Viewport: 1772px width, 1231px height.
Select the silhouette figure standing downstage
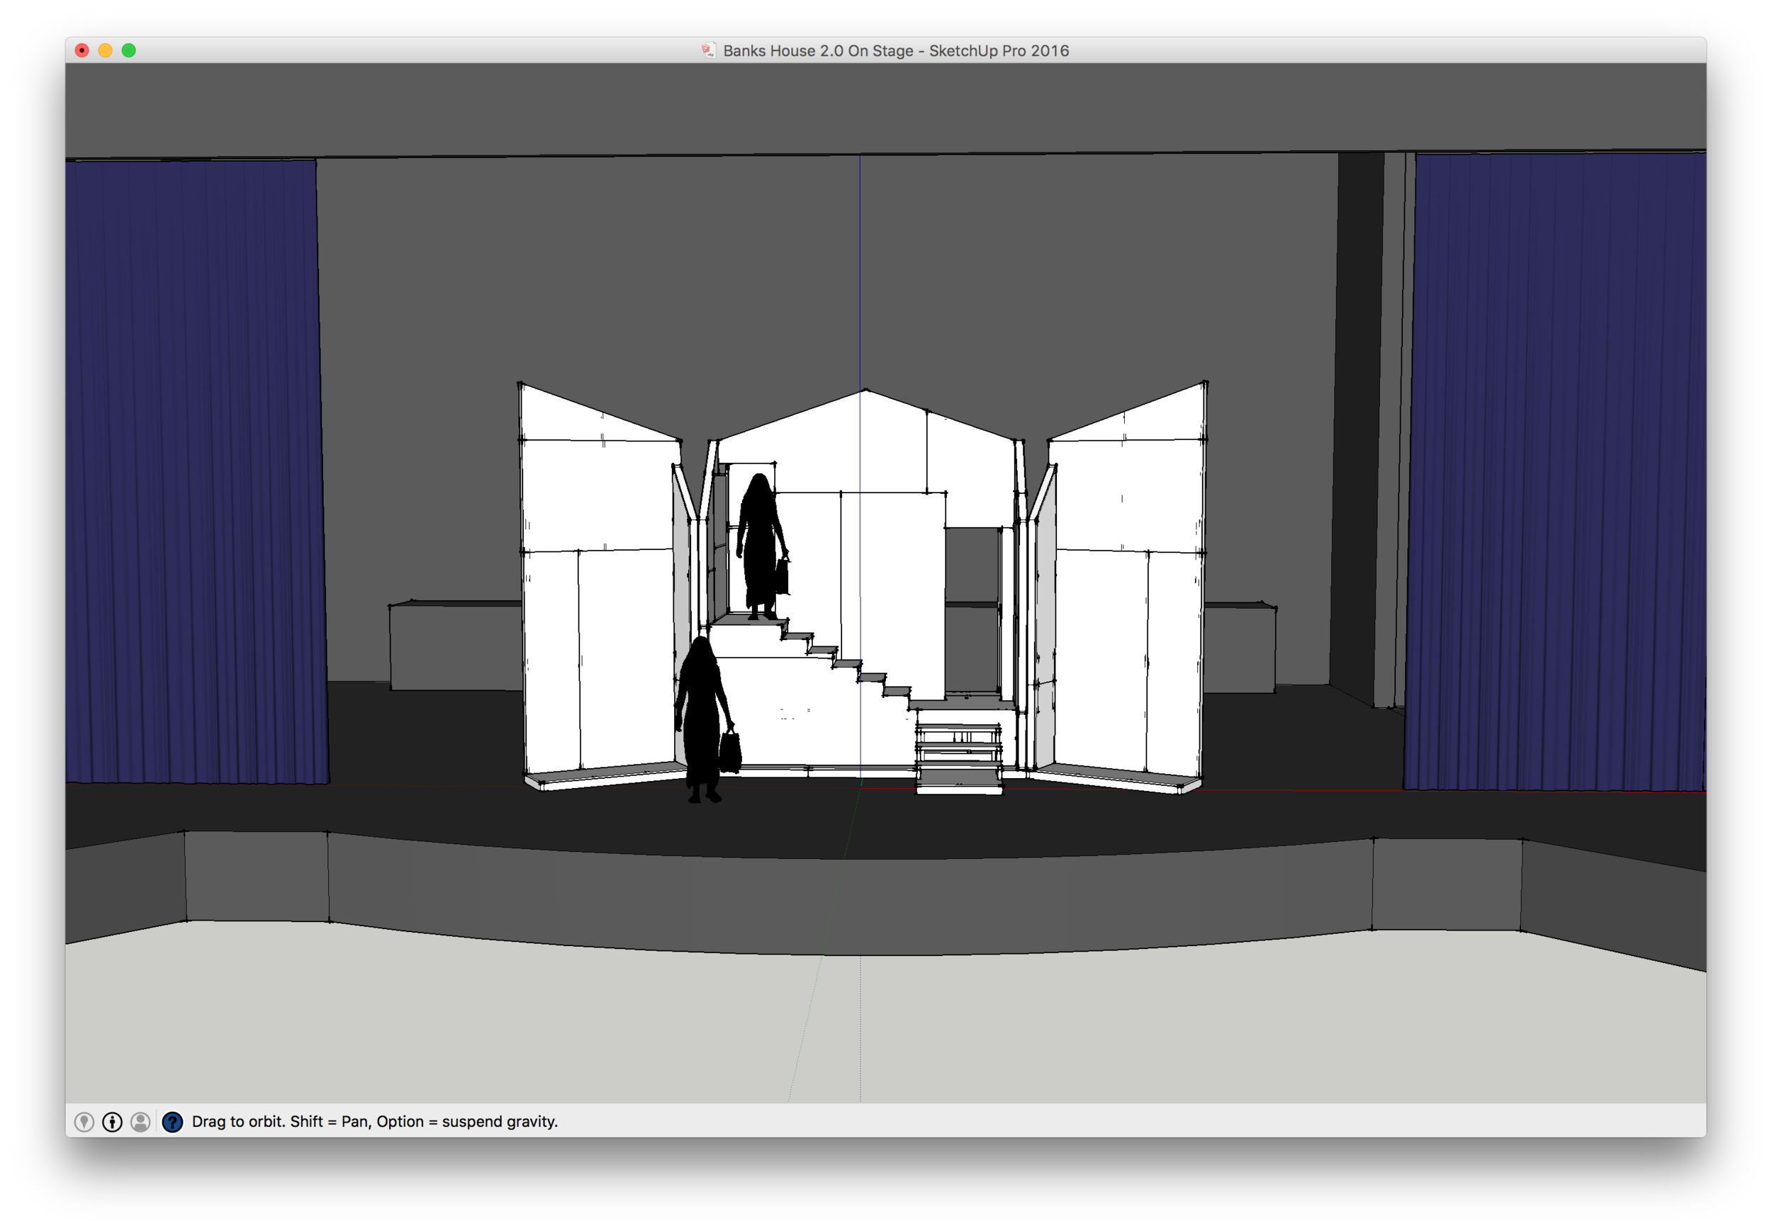pos(702,717)
